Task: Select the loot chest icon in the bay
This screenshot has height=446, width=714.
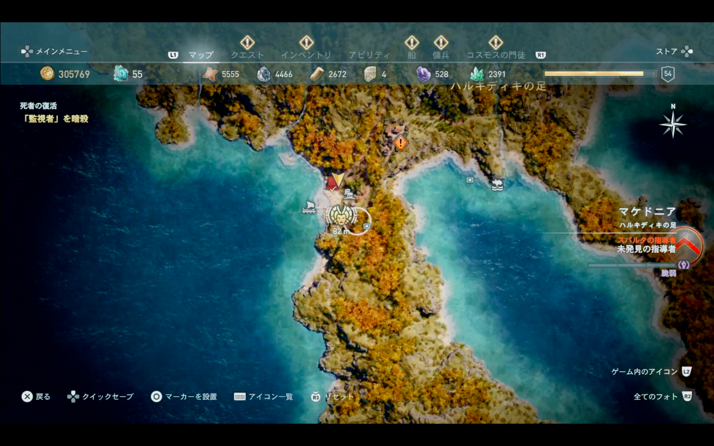Action: (470, 180)
